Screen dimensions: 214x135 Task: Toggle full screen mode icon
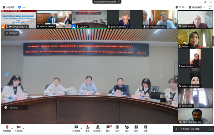pos(210,7)
